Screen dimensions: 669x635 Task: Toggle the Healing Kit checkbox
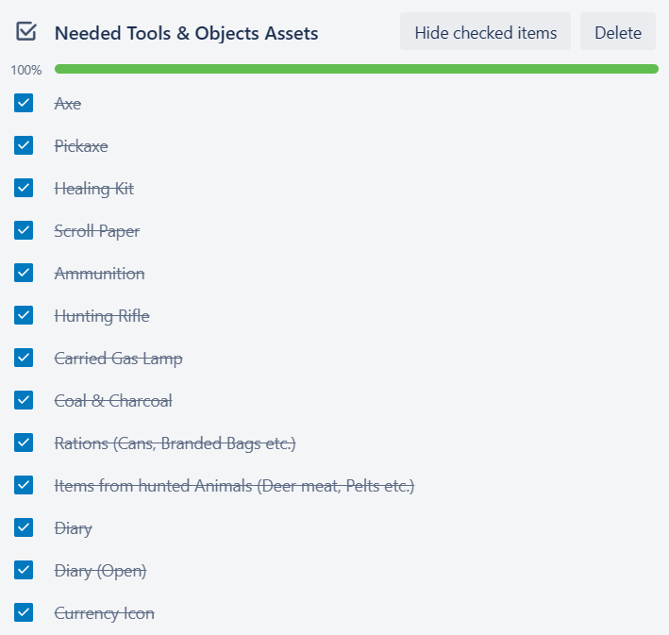click(24, 188)
